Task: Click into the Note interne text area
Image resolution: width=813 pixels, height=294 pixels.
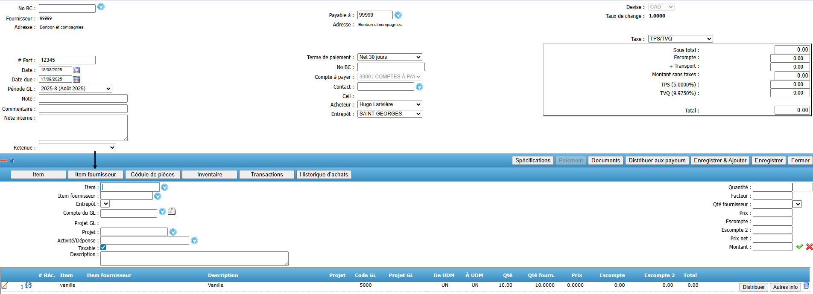Action: click(x=83, y=127)
